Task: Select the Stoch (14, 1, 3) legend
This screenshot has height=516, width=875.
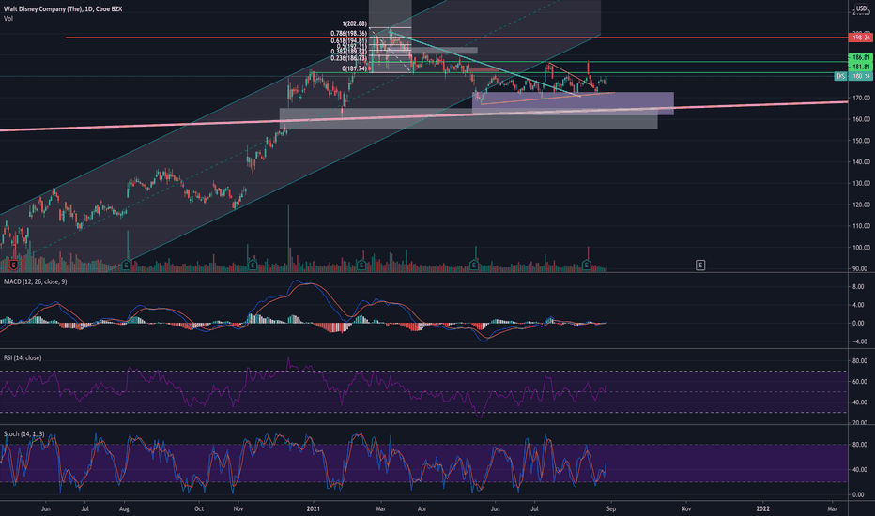Action: click(24, 433)
